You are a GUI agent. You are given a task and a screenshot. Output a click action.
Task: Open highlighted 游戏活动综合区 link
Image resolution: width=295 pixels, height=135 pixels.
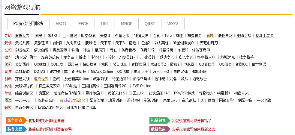click(72, 100)
